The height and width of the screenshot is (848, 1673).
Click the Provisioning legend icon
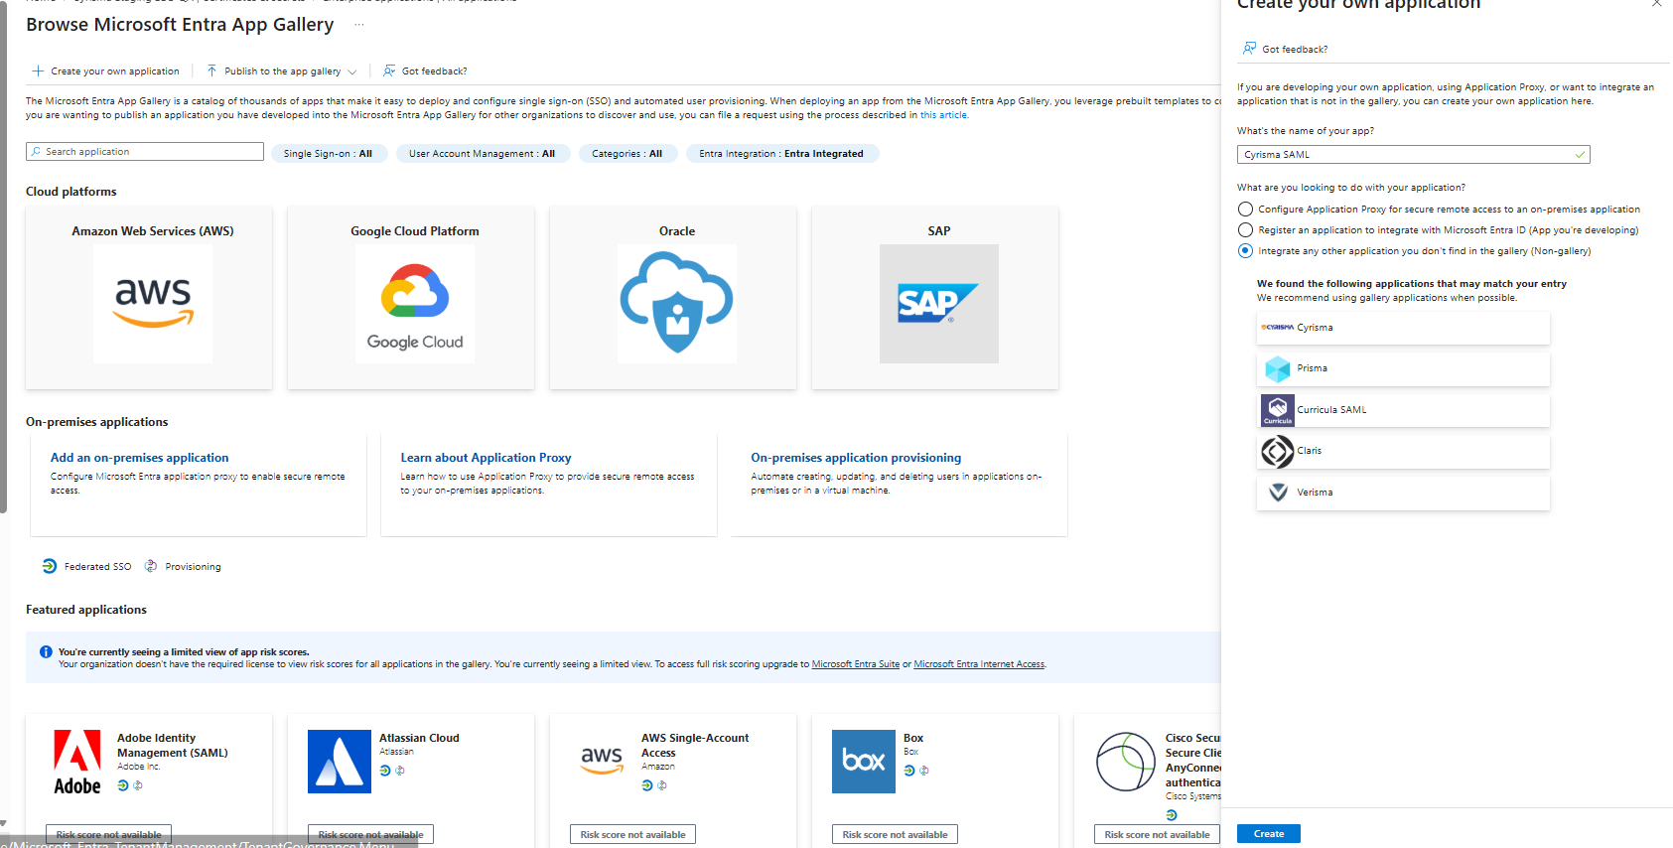[x=151, y=566]
